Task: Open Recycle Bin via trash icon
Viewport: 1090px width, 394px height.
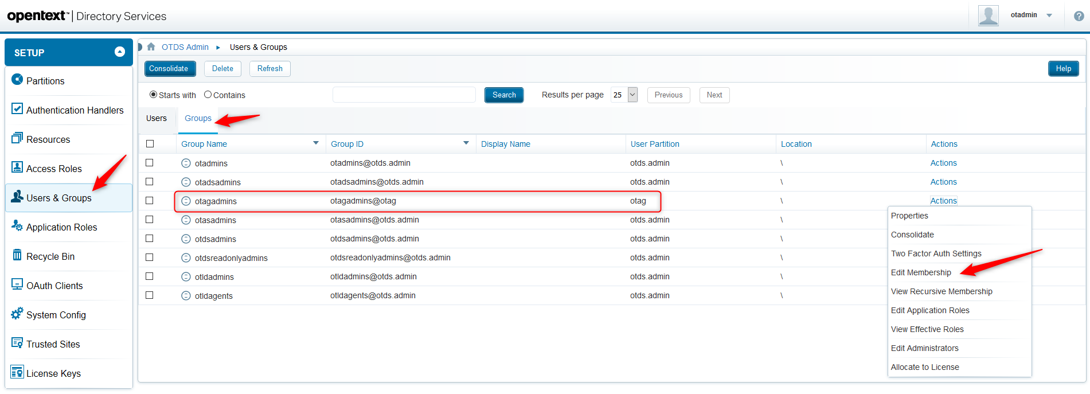Action: point(17,255)
